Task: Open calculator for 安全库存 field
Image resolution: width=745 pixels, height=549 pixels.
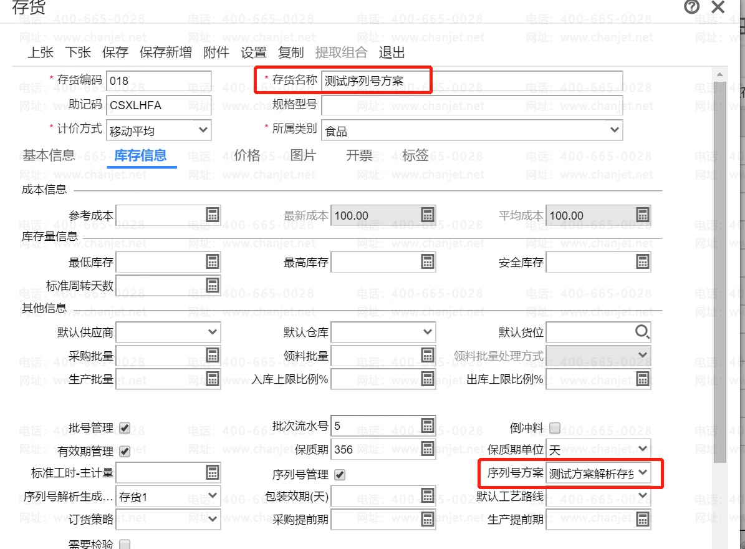Action: point(642,261)
